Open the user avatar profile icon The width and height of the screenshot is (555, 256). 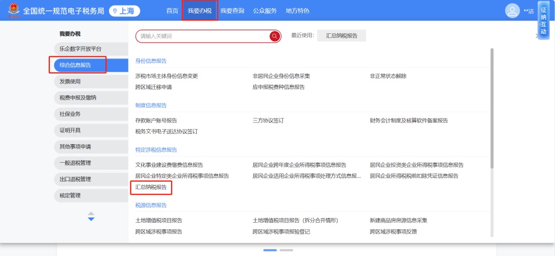point(512,11)
